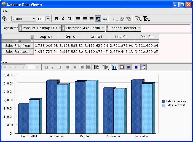Image resolution: width=193 pixels, height=142 pixels.
Task: Click cell value 3,211,690.04
Action: pos(147,46)
